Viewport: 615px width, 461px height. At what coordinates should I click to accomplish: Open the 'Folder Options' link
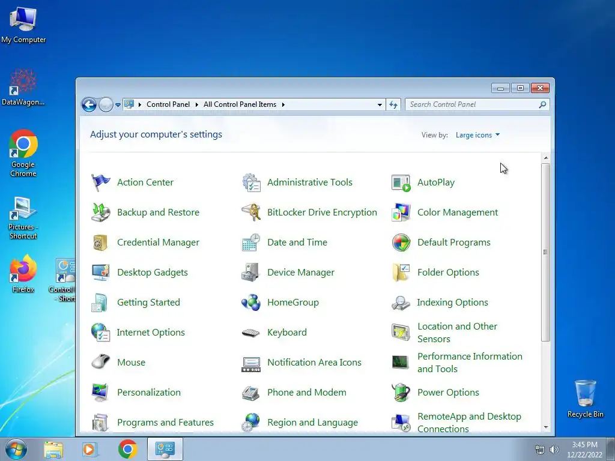pos(448,273)
